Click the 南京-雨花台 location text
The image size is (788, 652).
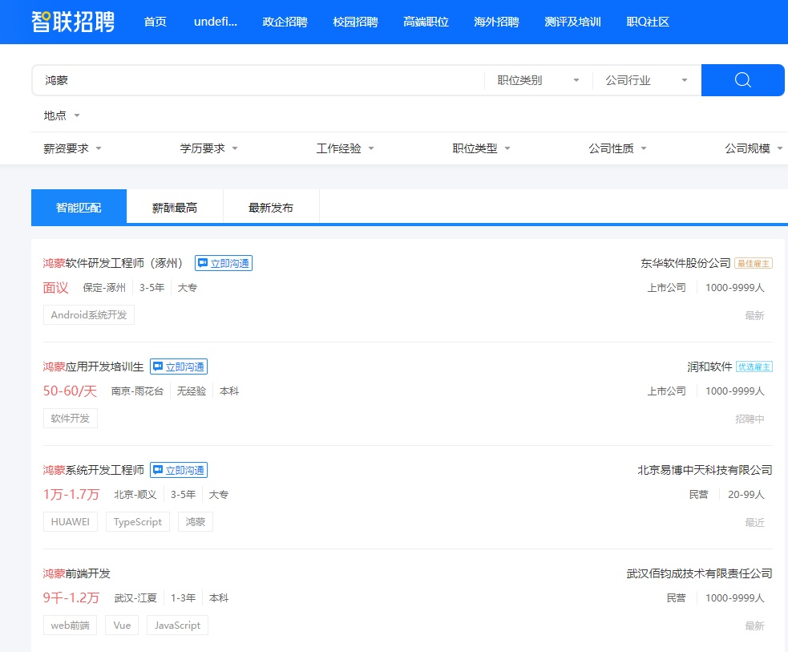(137, 391)
